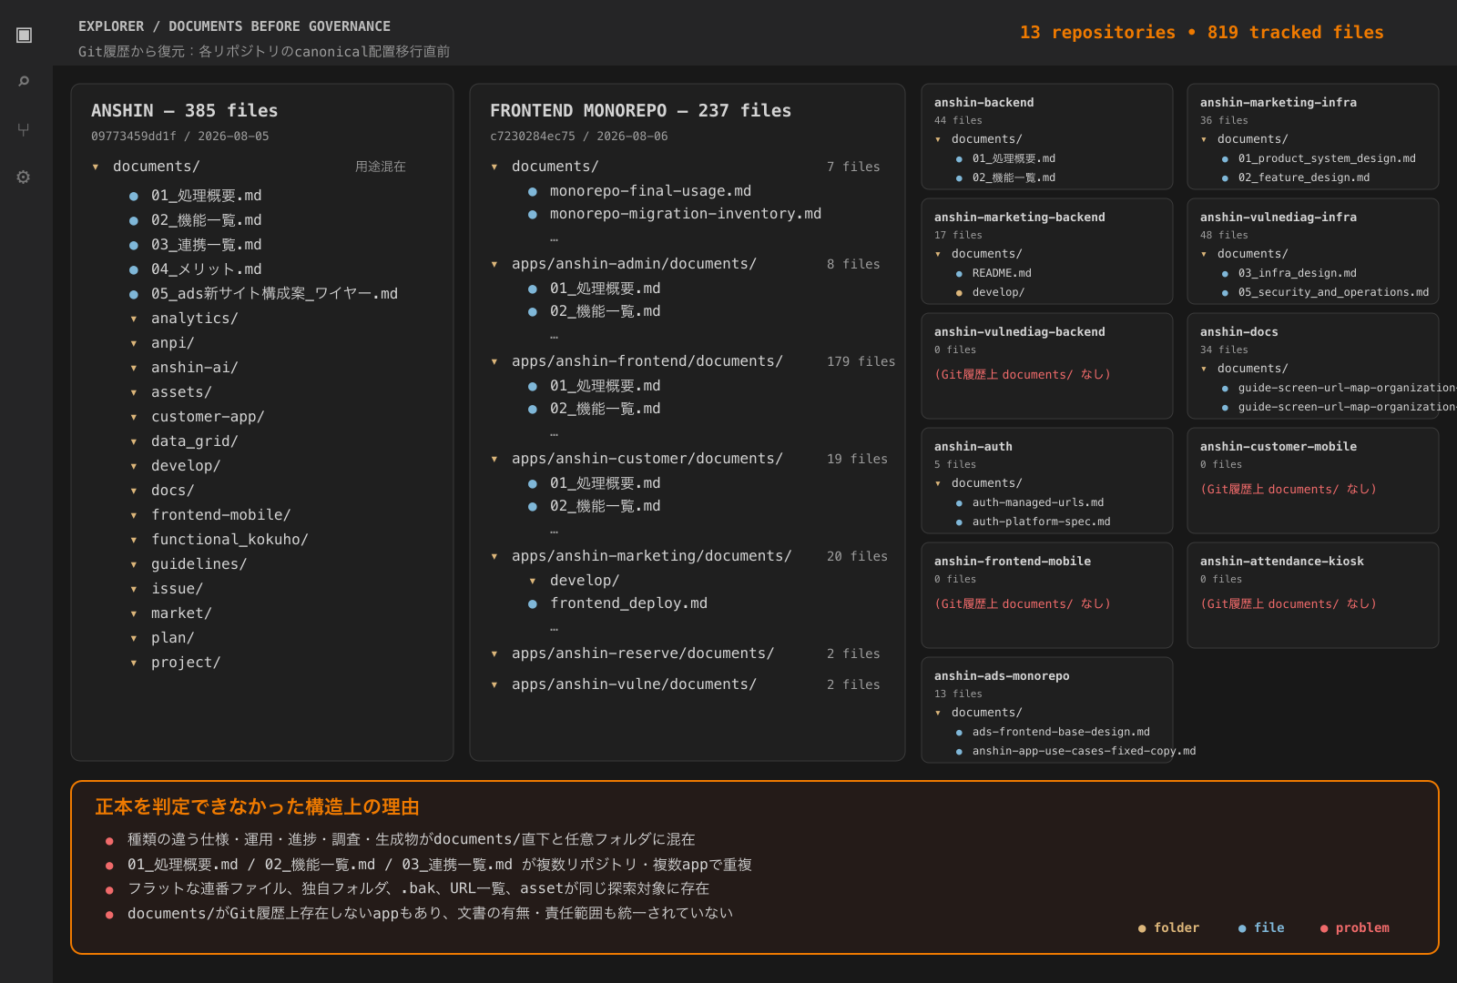Open anshin-auth repository title

[973, 447]
